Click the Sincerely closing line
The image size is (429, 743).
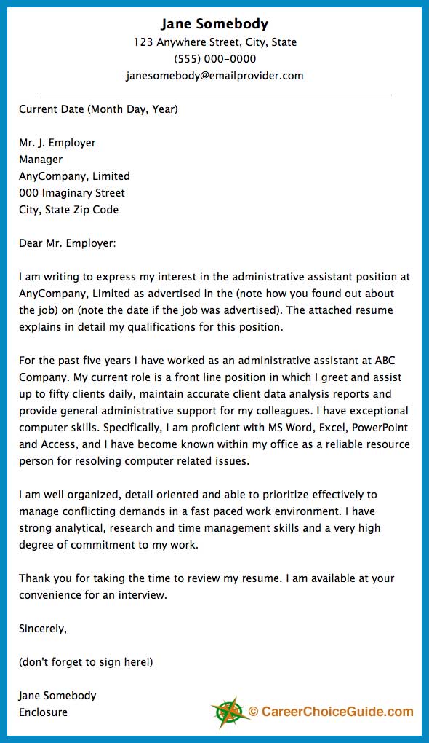(43, 629)
